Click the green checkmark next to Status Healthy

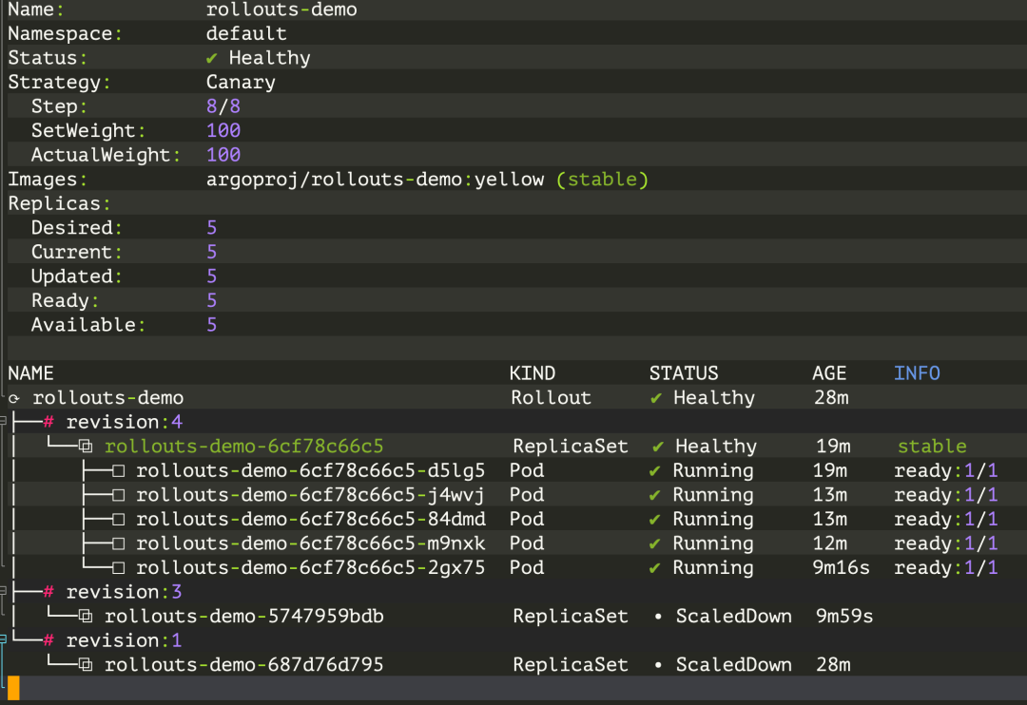(211, 58)
